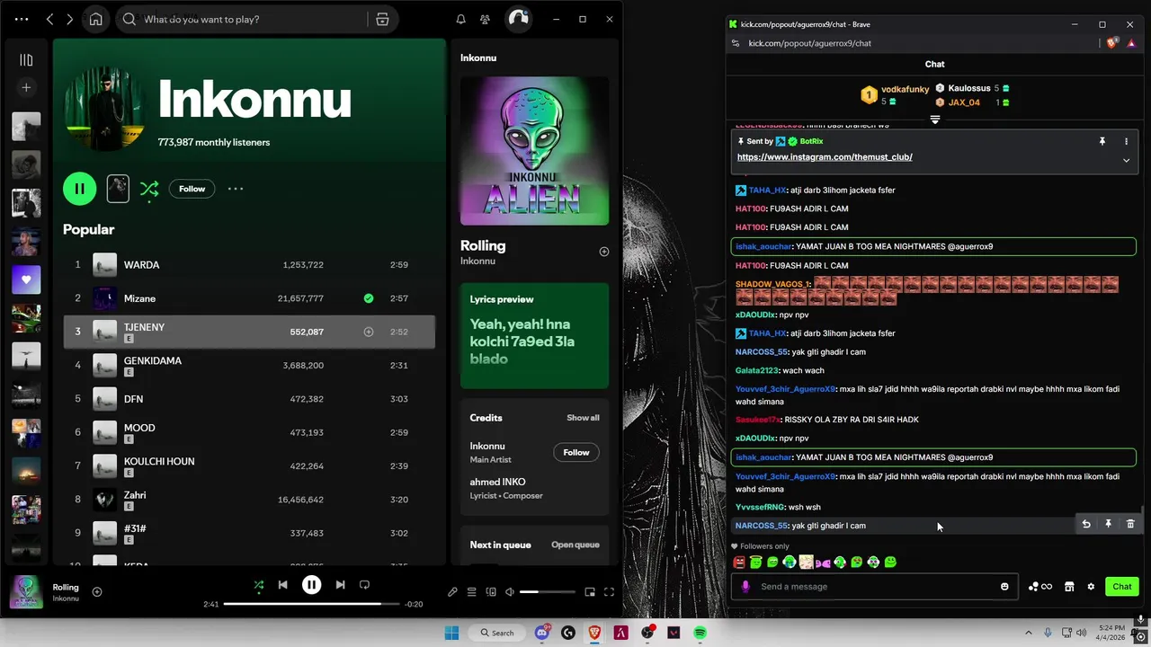Focus the Send a message field
1151x647 pixels.
click(877, 587)
